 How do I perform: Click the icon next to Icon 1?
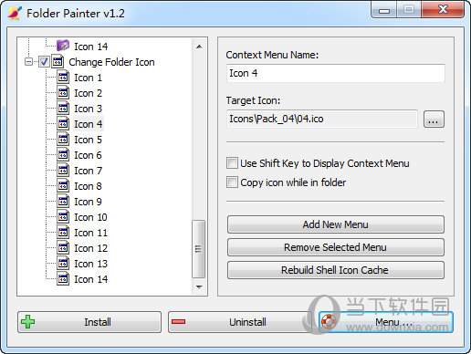coord(63,78)
